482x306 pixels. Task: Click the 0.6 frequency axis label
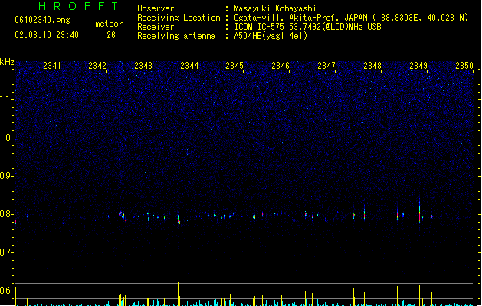tap(6, 291)
